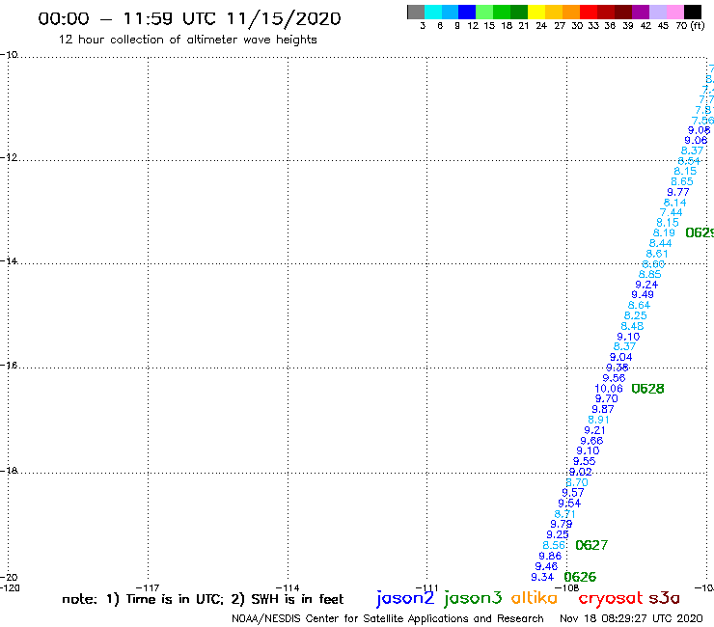Click the longitude axis label '-108'
Screen dimensions: 714x627
(567, 587)
